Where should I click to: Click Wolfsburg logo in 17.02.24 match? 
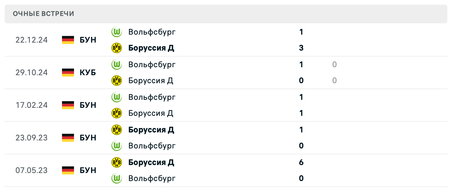(x=117, y=97)
